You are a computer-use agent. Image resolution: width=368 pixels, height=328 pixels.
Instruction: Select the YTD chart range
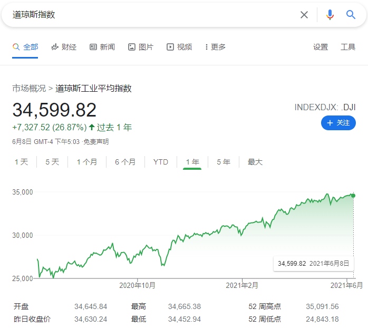click(x=161, y=162)
